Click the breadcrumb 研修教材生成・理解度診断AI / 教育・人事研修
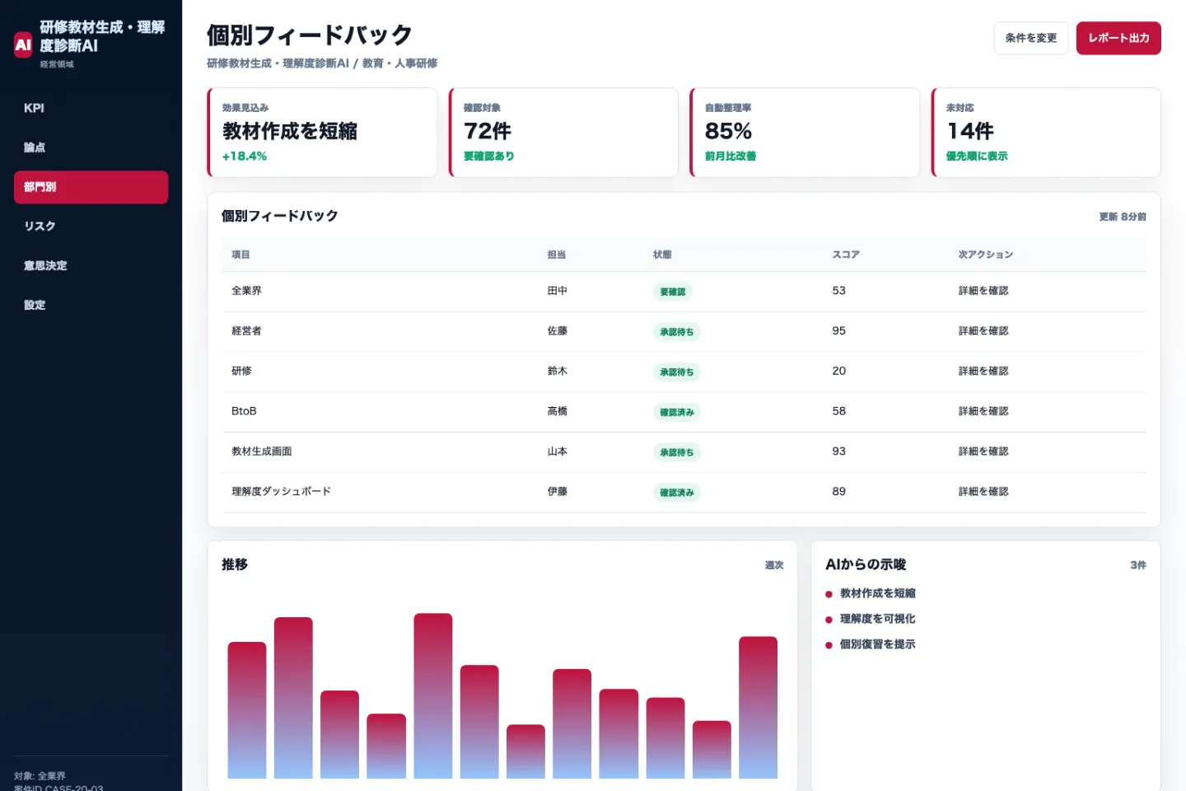 [322, 63]
